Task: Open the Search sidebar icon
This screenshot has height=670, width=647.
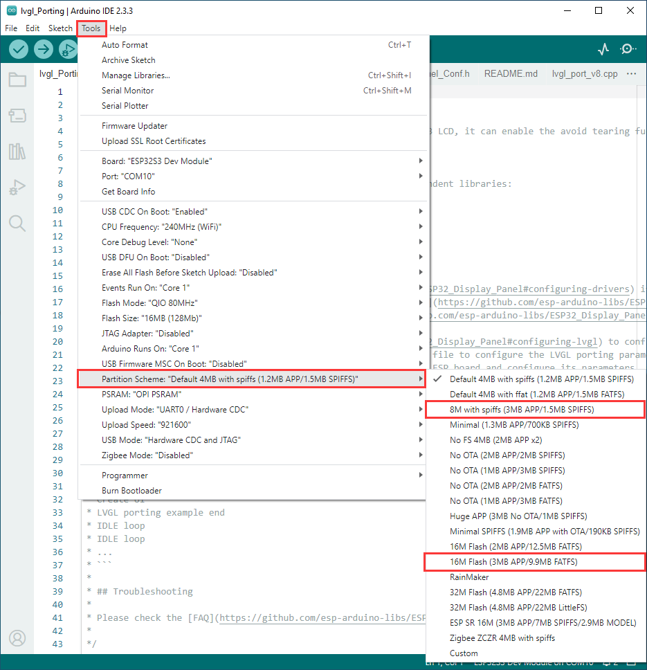Action: pyautogui.click(x=17, y=223)
